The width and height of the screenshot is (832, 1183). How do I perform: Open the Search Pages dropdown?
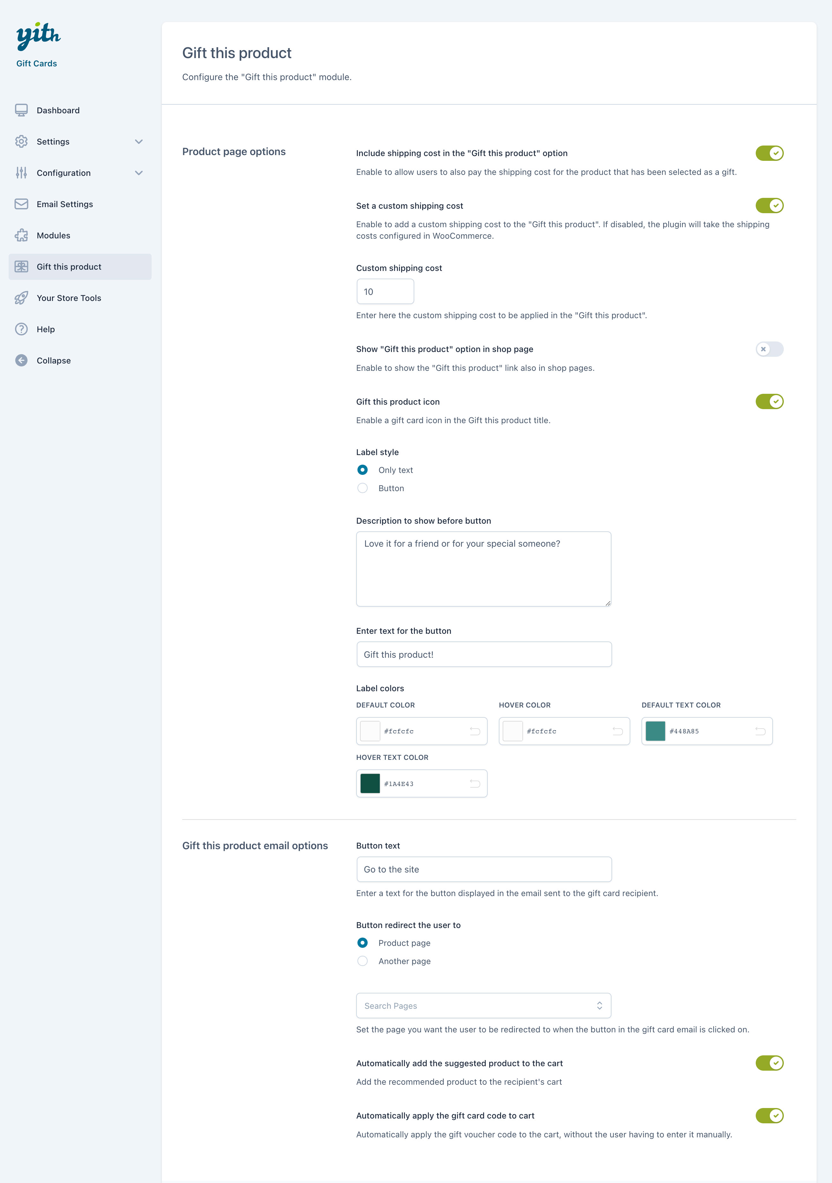(x=483, y=1006)
